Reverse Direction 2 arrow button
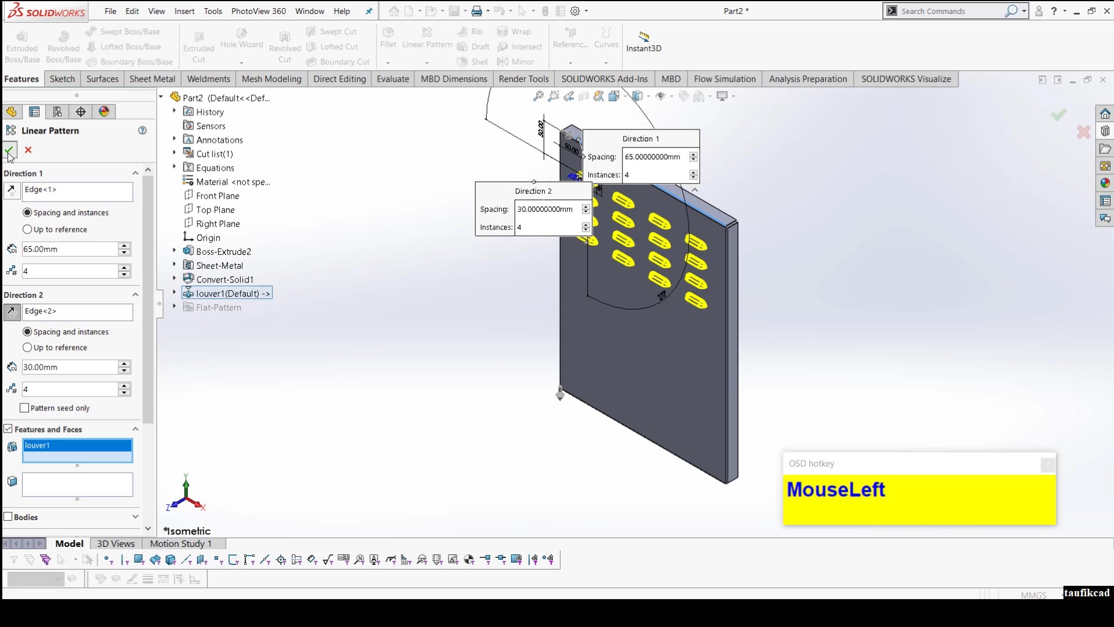The image size is (1114, 627). 12,312
